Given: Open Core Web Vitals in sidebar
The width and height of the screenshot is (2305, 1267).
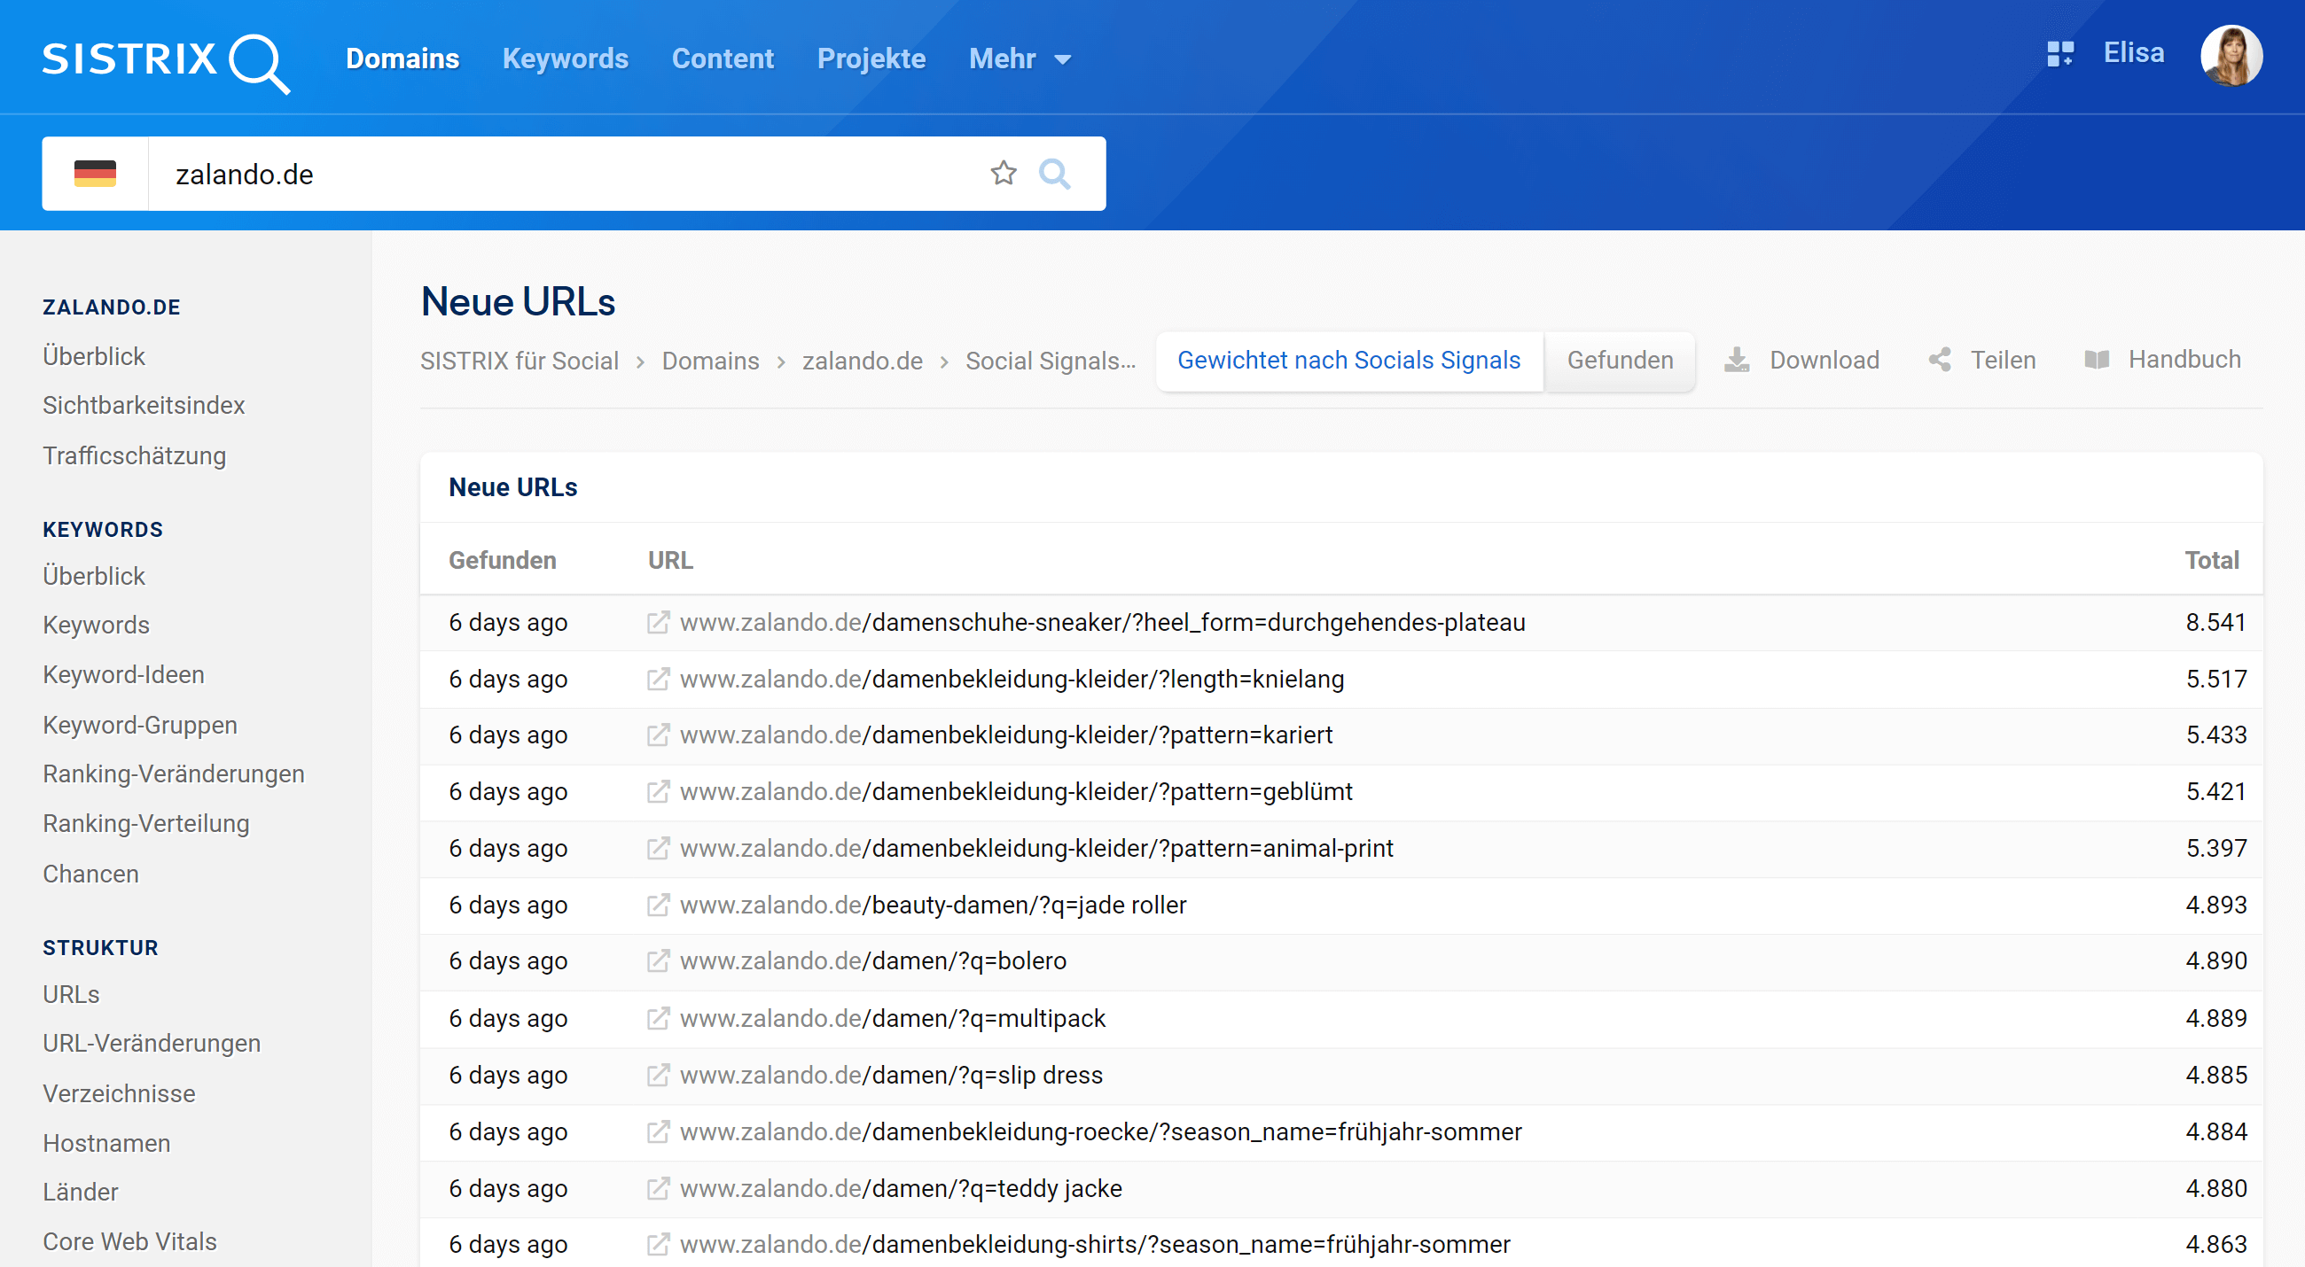Looking at the screenshot, I should tap(129, 1241).
